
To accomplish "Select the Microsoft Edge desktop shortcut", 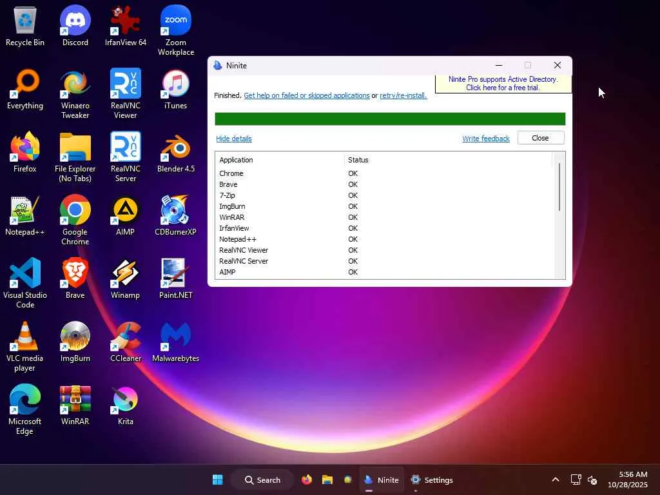I will tap(25, 409).
